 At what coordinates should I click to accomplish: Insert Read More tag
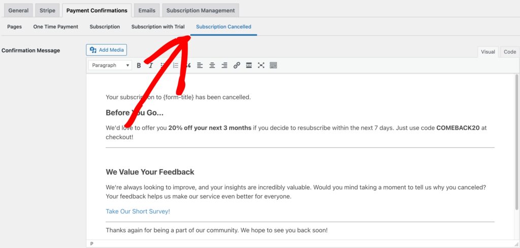coord(249,65)
